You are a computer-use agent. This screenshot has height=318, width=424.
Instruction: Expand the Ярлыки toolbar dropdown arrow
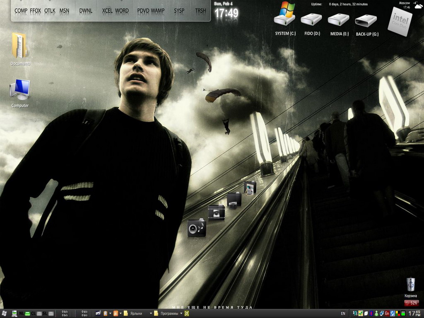[x=151, y=314]
